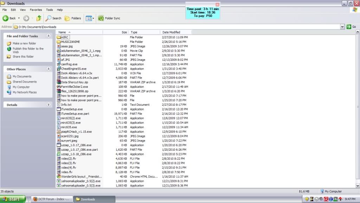Viewport: 360px width, 203px height.
Task: Open the Edit menu
Action: point(13,10)
